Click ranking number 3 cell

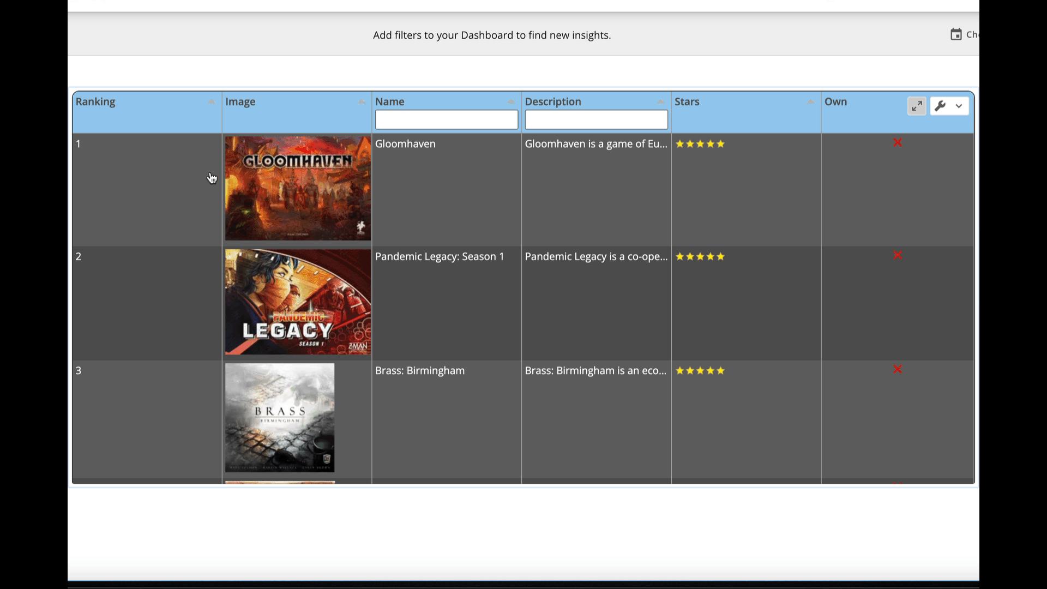147,420
